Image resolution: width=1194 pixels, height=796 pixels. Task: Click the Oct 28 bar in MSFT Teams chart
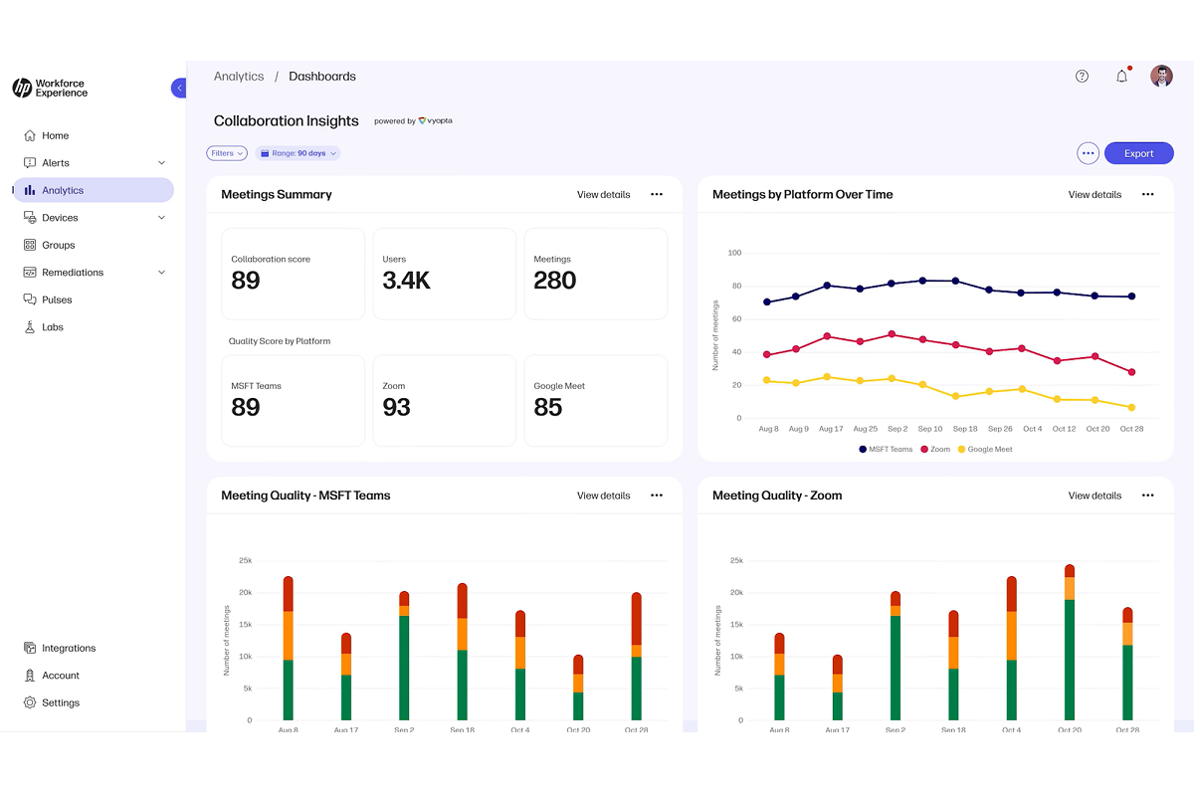(636, 657)
